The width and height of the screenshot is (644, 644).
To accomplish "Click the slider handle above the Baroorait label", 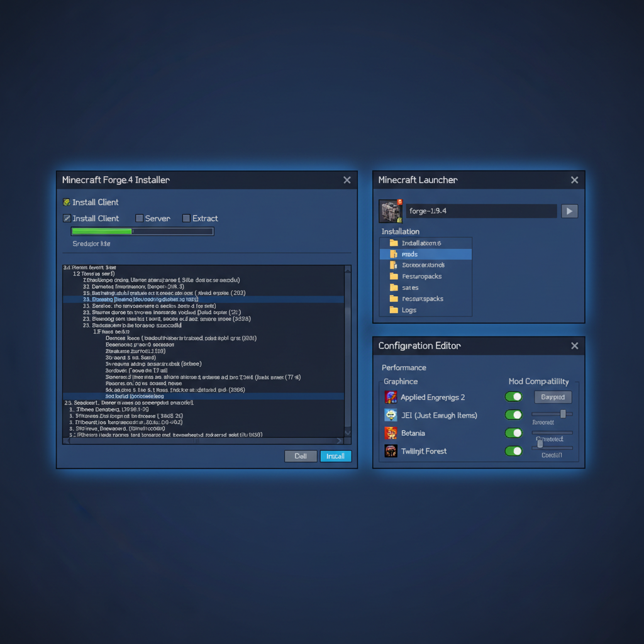I will [x=563, y=414].
